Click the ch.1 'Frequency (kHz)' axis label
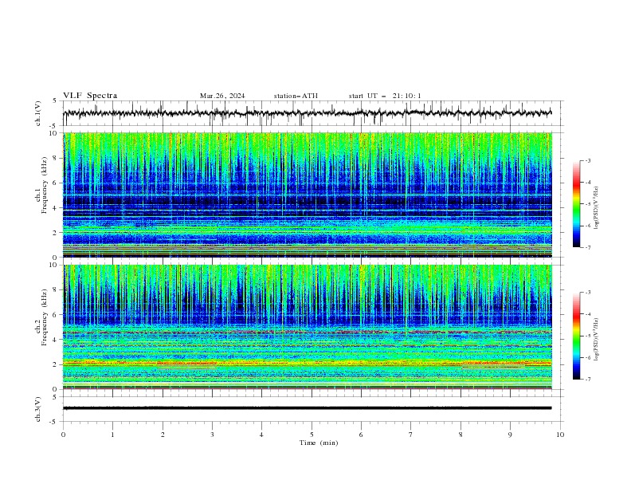The height and width of the screenshot is (488, 631). point(45,185)
